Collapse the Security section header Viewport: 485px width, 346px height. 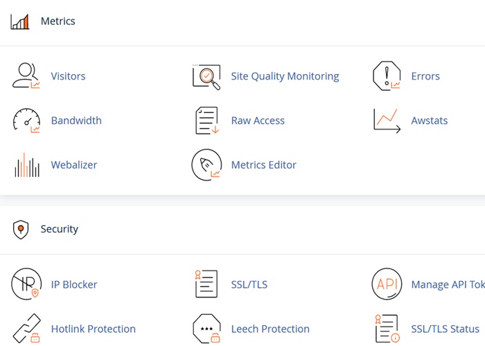pyautogui.click(x=60, y=229)
